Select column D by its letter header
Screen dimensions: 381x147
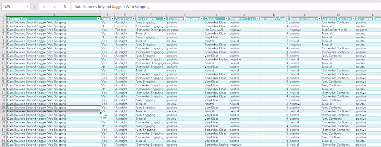pos(54,15)
